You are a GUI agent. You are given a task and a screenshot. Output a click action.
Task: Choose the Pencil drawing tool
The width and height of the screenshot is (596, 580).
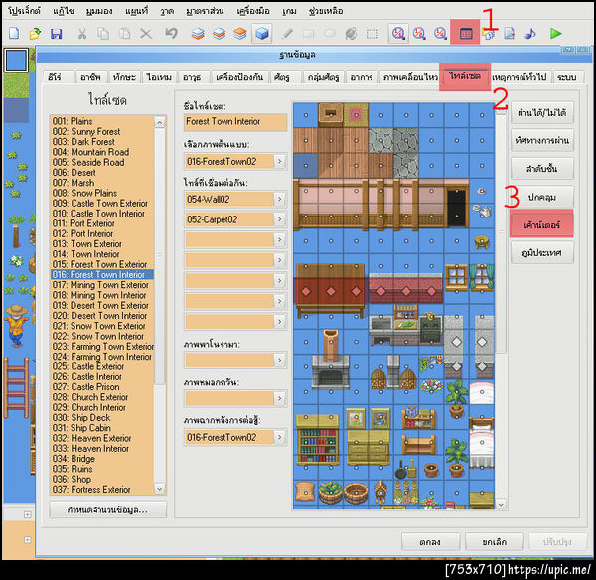287,34
